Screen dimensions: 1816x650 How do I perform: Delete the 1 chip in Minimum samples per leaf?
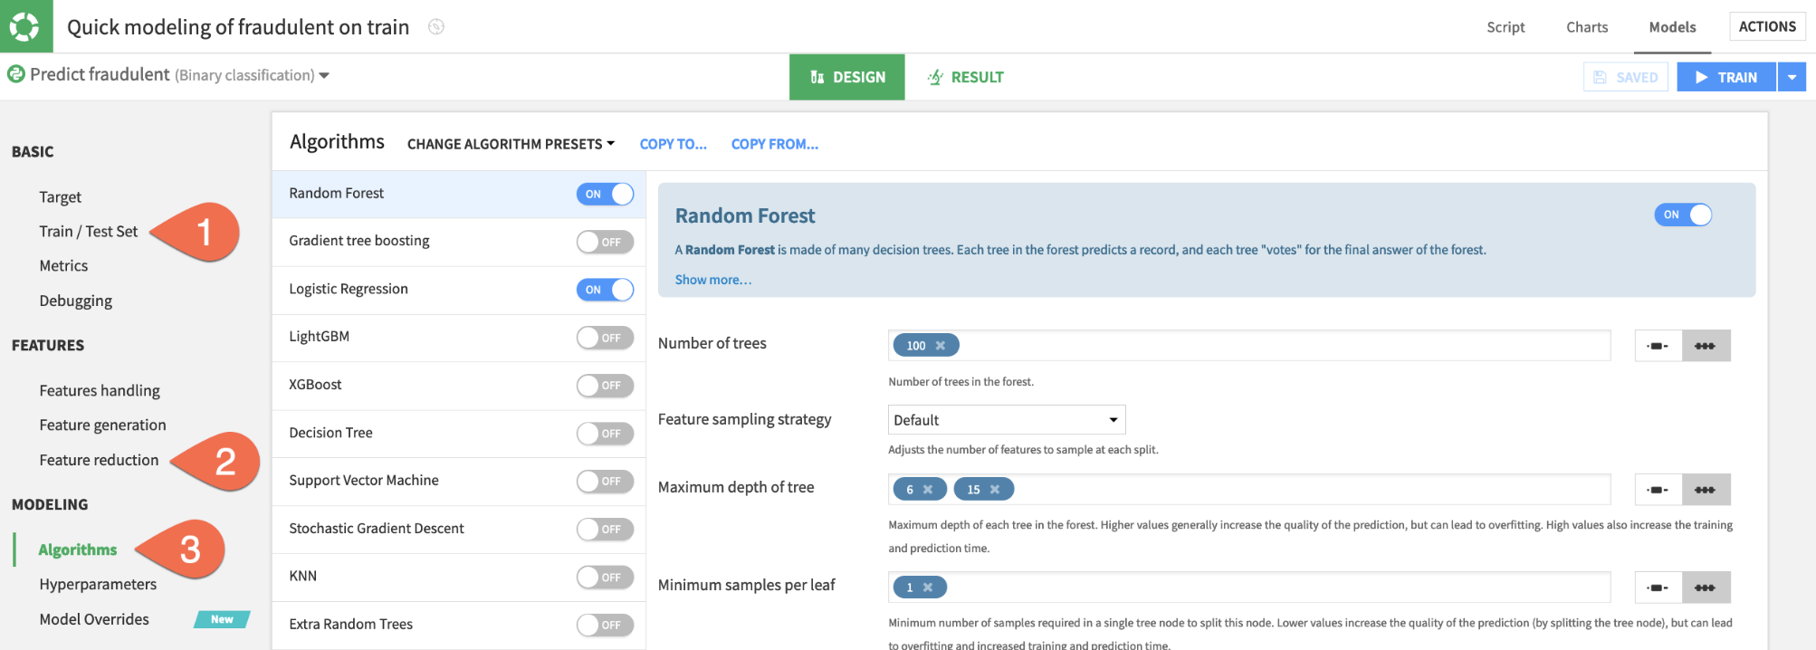pos(928,588)
